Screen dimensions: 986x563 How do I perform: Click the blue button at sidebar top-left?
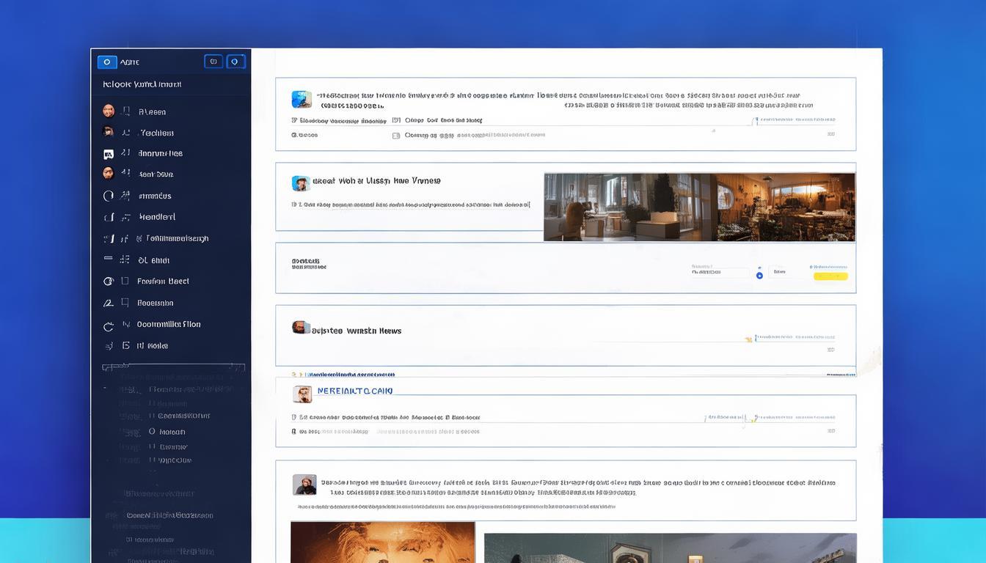coord(107,62)
